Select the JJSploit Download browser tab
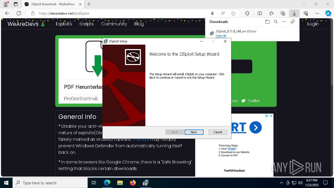 click(x=53, y=4)
